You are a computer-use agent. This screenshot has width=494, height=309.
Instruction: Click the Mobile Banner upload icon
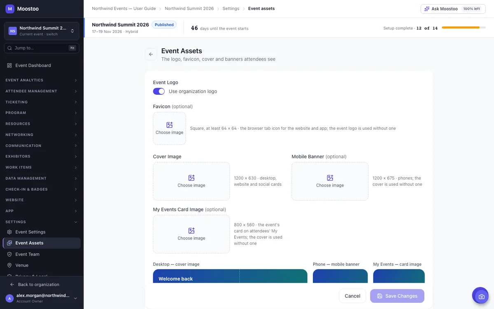(330, 178)
